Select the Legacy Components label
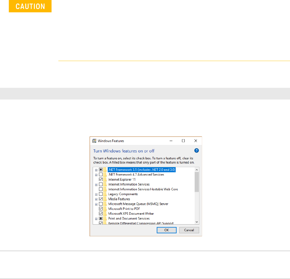This screenshot has height=279, width=290. (x=123, y=194)
